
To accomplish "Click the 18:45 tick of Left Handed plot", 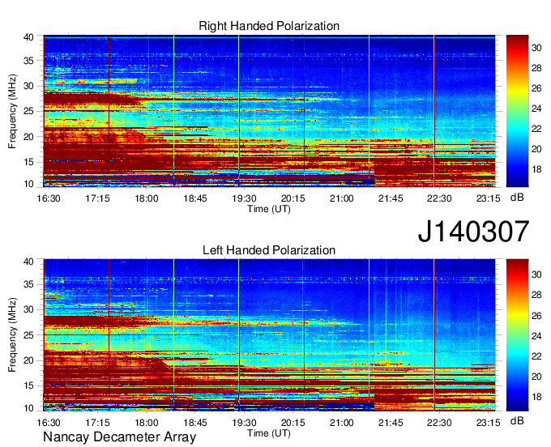I will [195, 423].
